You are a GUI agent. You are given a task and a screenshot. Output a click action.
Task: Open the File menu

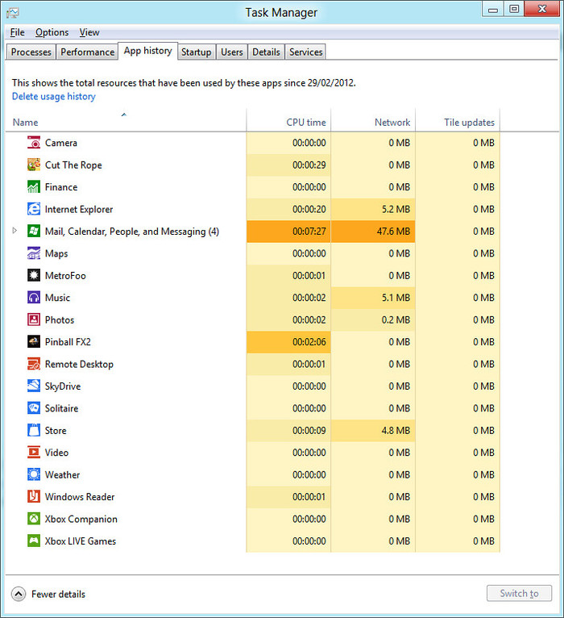click(17, 32)
